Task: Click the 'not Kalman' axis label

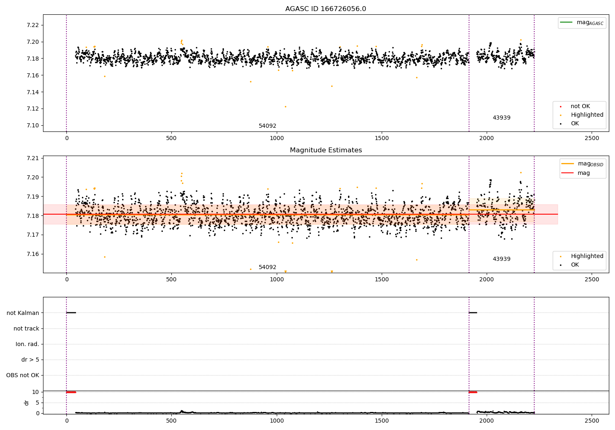Action: tap(23, 313)
